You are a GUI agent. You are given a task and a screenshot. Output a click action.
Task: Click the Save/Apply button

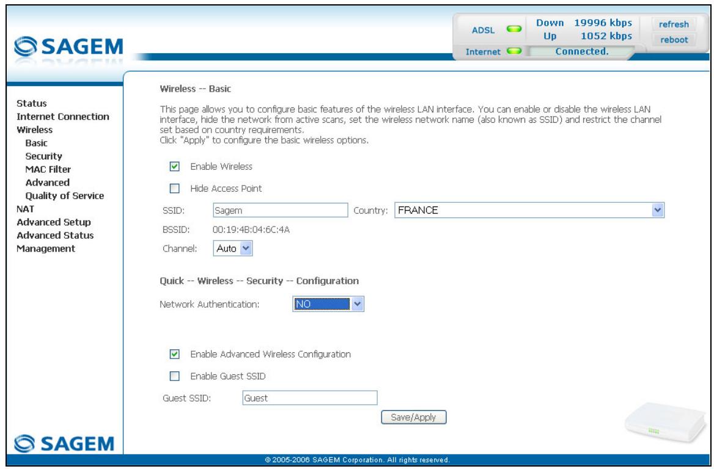413,417
